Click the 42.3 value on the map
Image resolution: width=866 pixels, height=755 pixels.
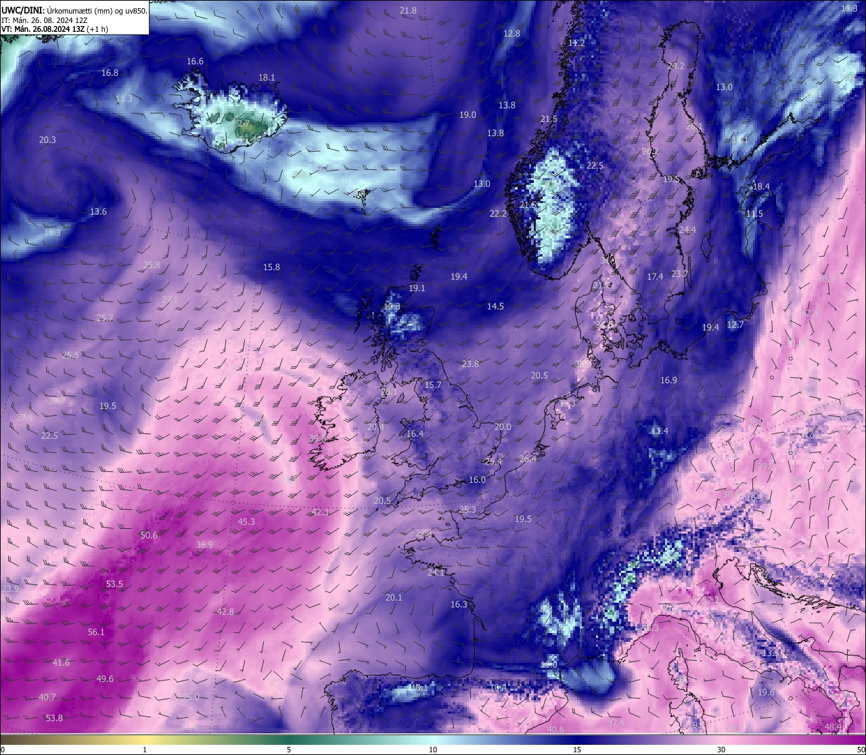click(x=320, y=513)
